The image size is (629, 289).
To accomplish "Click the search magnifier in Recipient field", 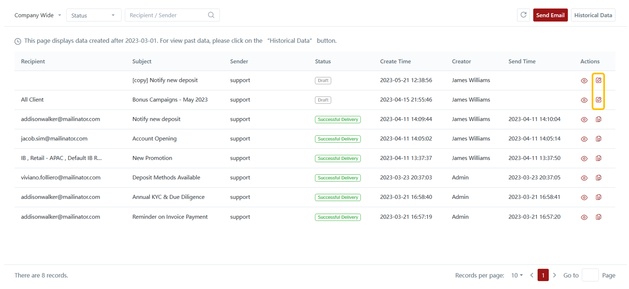I will [x=211, y=15].
